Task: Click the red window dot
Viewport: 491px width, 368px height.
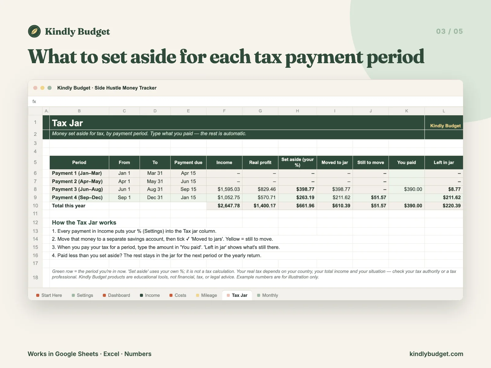Action: 35,88
